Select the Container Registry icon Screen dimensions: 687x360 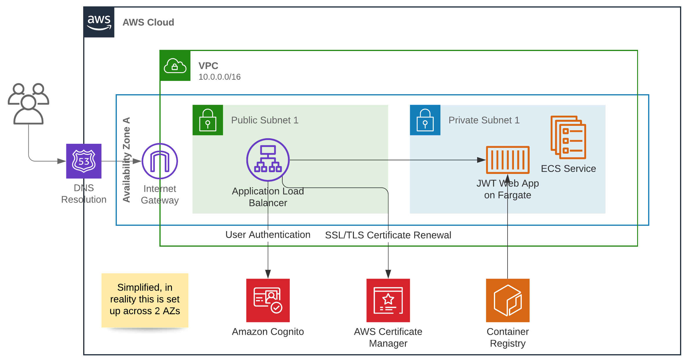click(508, 300)
